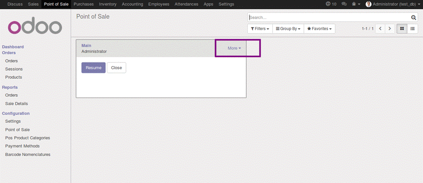Click the Administrator avatar picture
The image size is (423, 183).
(x=368, y=4)
